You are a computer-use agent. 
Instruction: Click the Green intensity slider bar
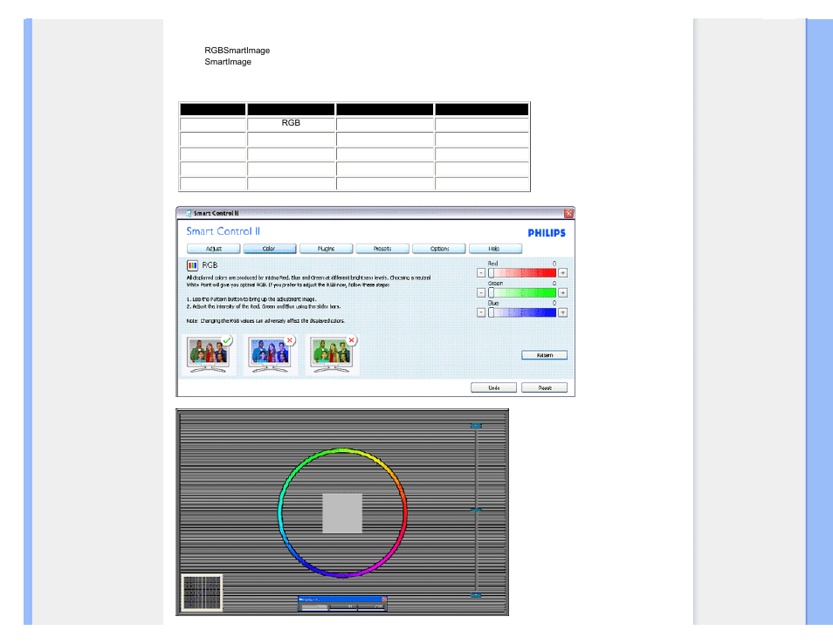click(521, 292)
